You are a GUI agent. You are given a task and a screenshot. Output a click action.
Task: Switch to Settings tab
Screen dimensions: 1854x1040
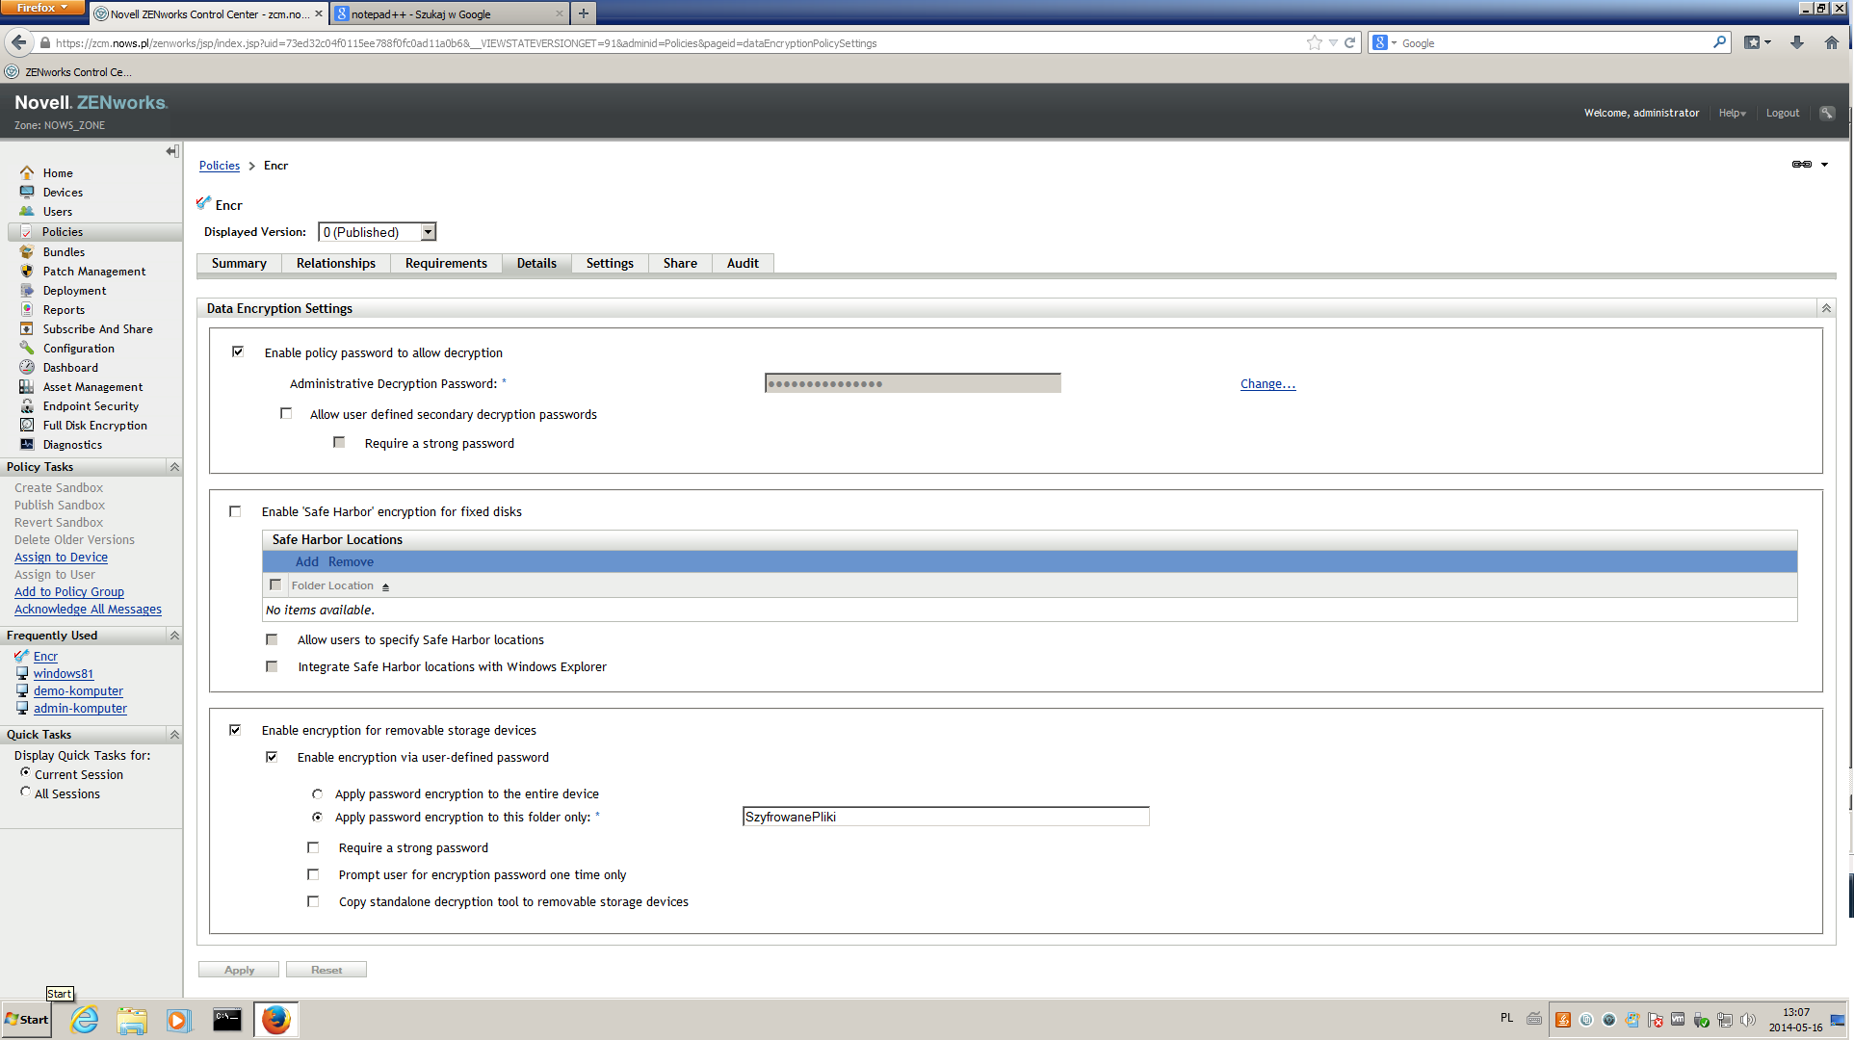coord(610,263)
